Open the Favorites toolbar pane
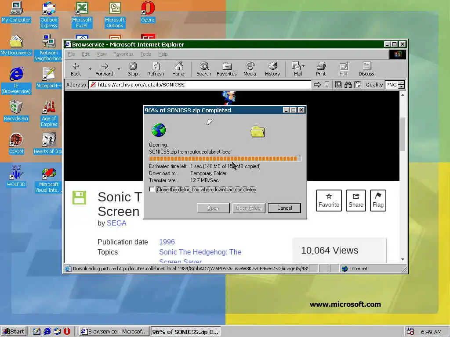 [227, 69]
